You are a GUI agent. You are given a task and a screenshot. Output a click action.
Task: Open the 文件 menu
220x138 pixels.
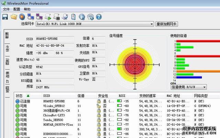6,9
